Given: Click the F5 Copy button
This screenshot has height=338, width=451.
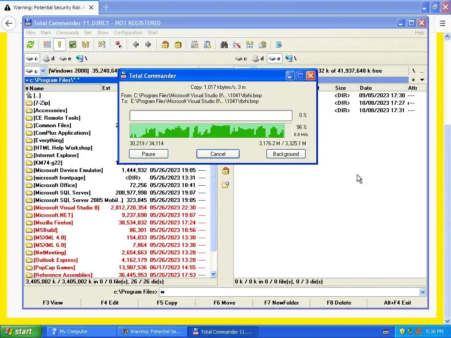Looking at the screenshot, I should [x=167, y=303].
